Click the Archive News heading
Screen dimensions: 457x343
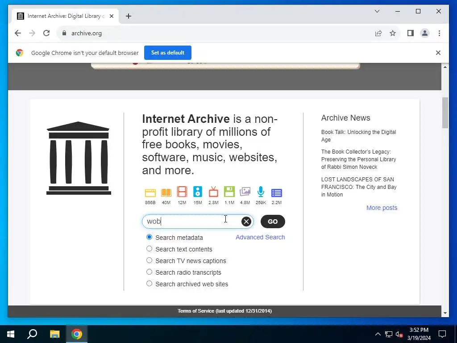click(x=346, y=118)
